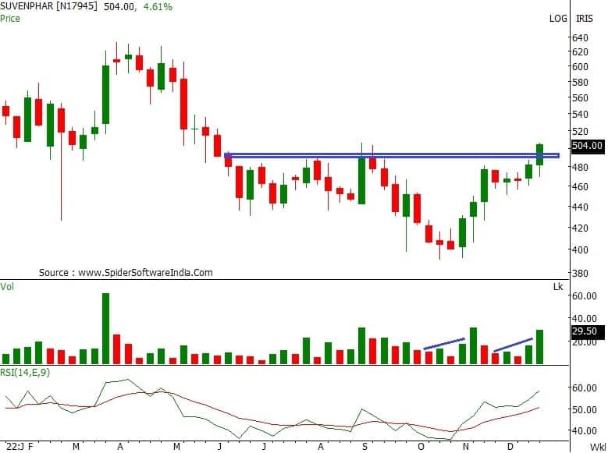The width and height of the screenshot is (608, 453).
Task: Click the tallest green volume bar
Action: [105, 328]
